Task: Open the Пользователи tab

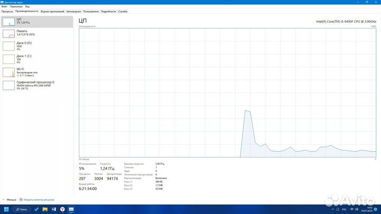Action: pos(91,12)
